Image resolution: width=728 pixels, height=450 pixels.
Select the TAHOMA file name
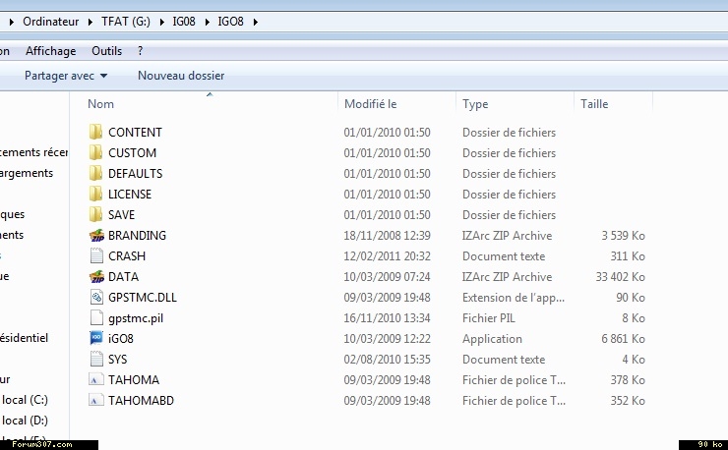[x=134, y=379]
